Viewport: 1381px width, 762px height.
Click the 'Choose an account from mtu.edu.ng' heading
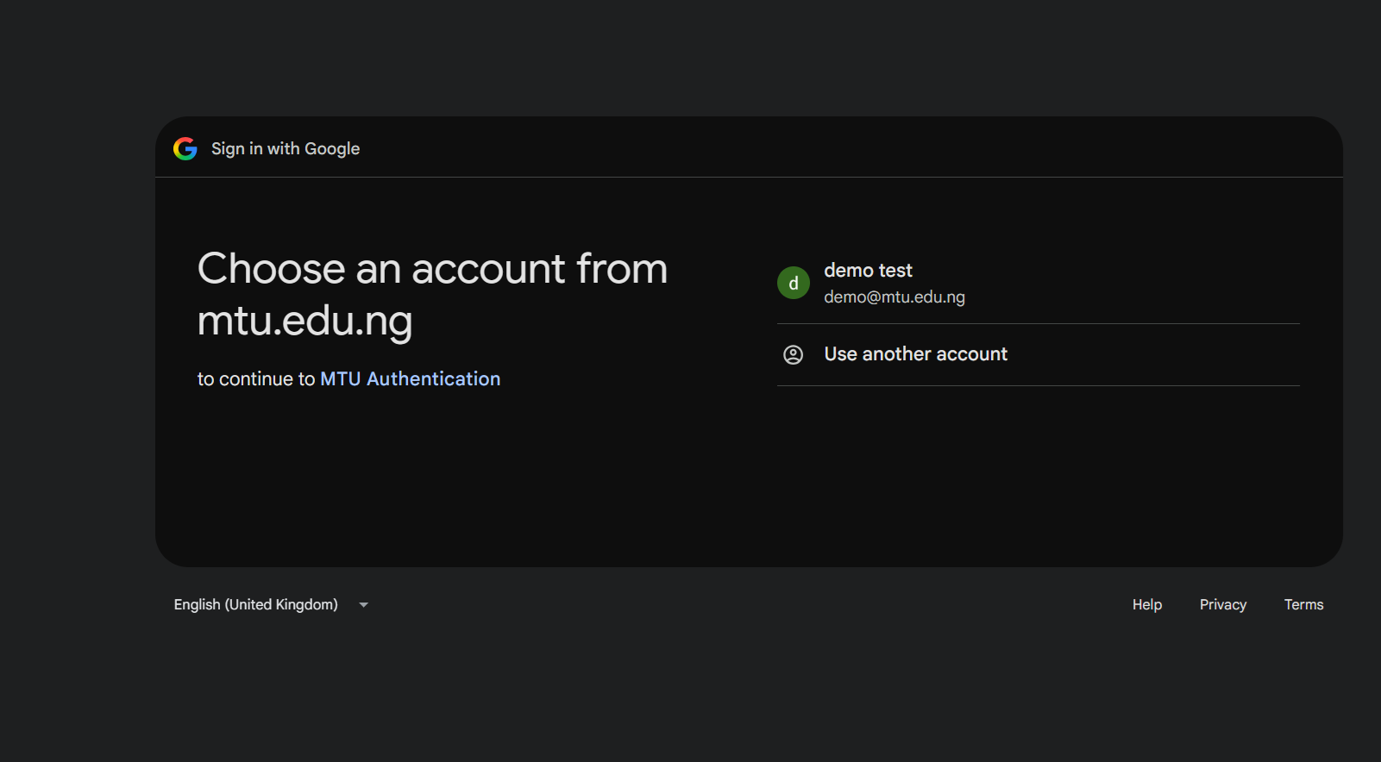click(x=432, y=295)
